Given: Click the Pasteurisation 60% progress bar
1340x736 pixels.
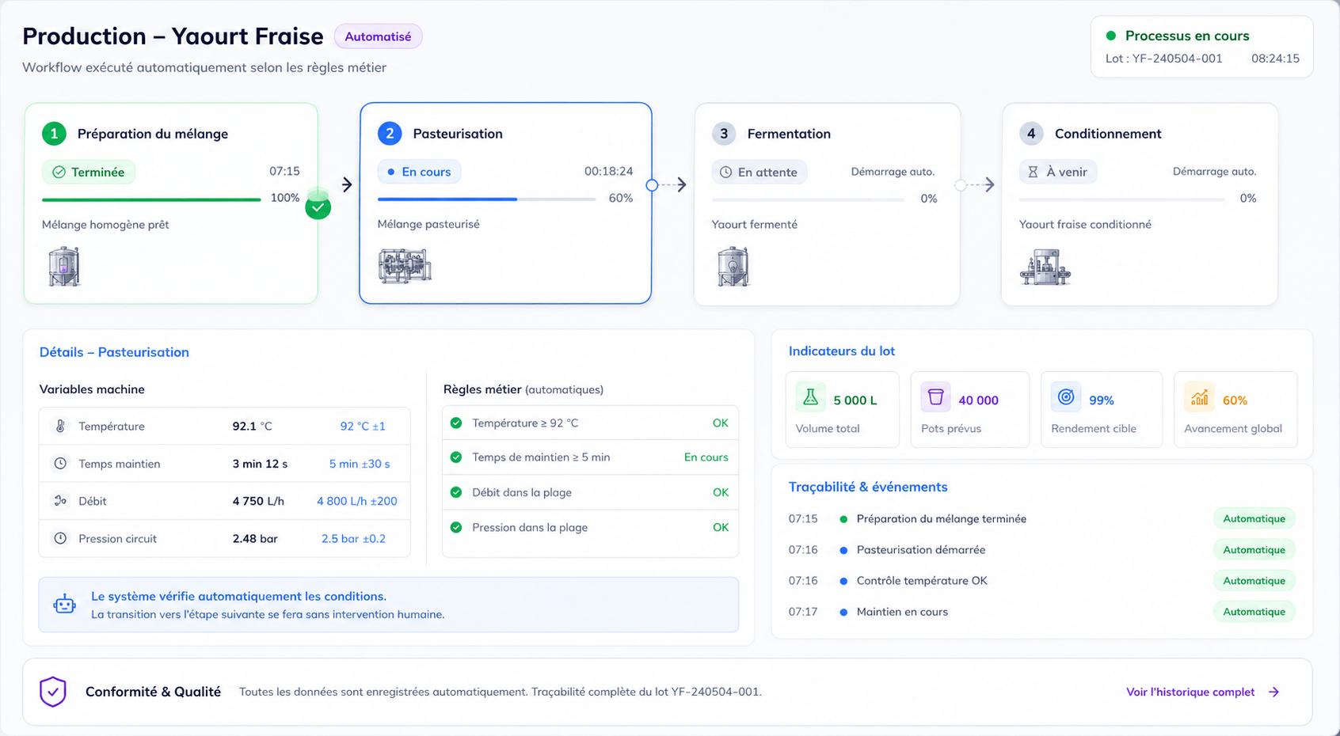Looking at the screenshot, I should pos(486,199).
